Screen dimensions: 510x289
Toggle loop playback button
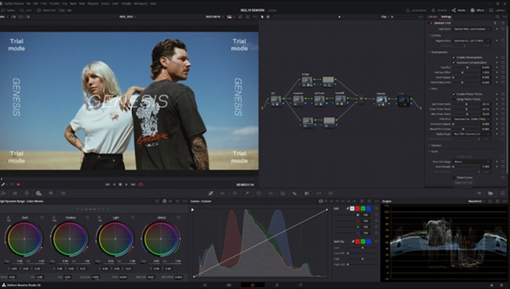coord(140,184)
